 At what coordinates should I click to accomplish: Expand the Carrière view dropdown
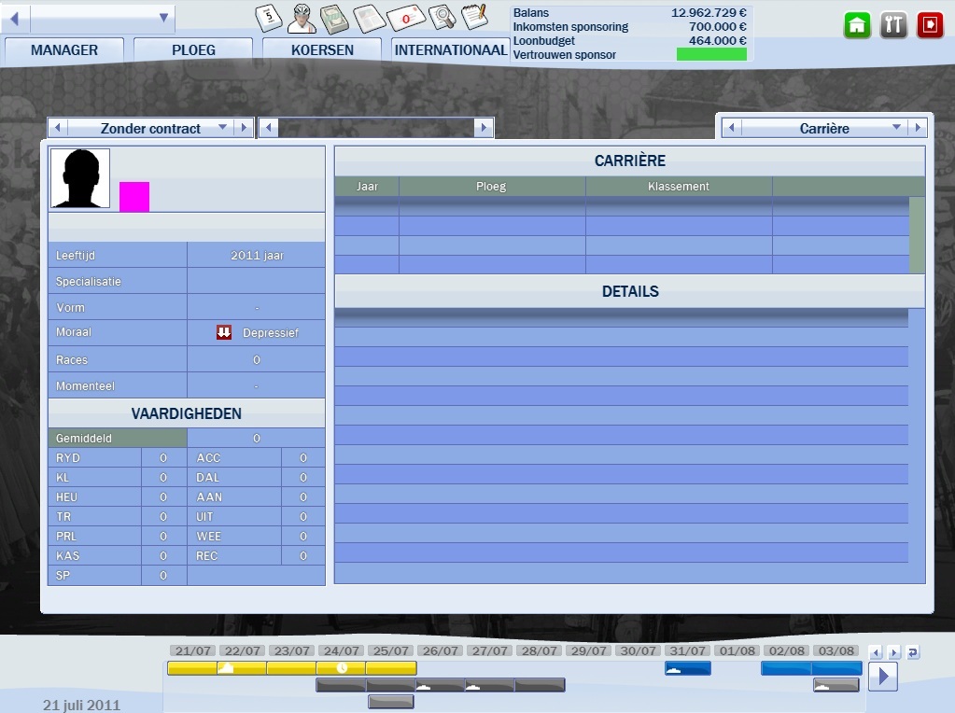click(x=896, y=128)
